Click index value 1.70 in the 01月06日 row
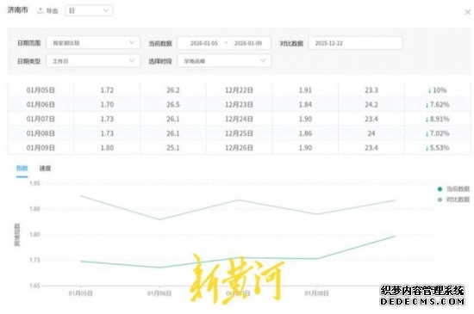 [x=107, y=105]
